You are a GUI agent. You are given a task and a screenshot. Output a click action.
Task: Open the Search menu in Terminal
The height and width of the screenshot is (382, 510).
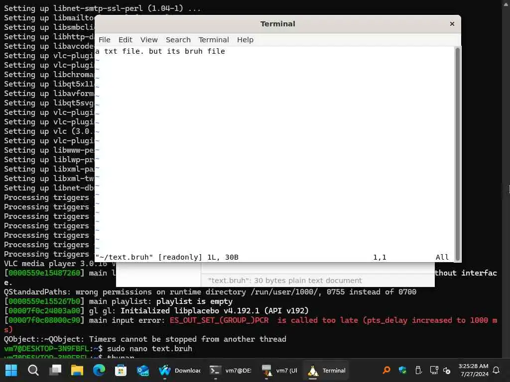pos(178,40)
